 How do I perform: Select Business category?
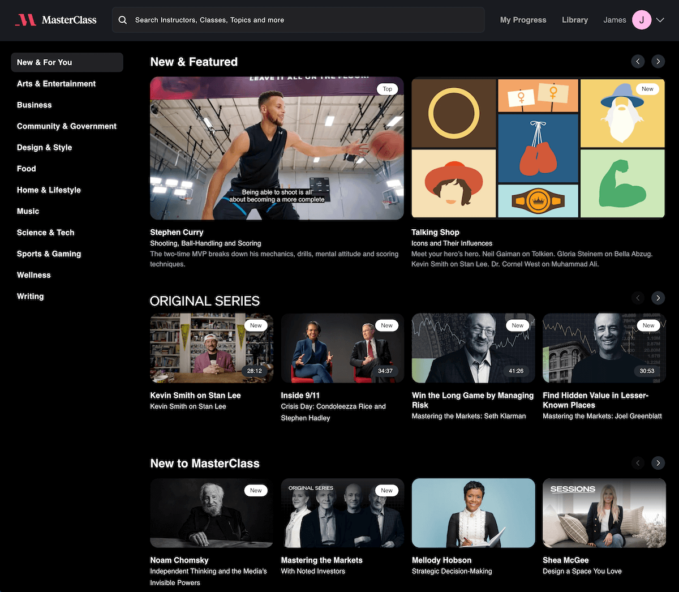point(34,105)
